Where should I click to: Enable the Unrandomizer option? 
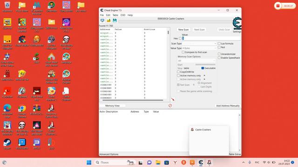coord(219,54)
